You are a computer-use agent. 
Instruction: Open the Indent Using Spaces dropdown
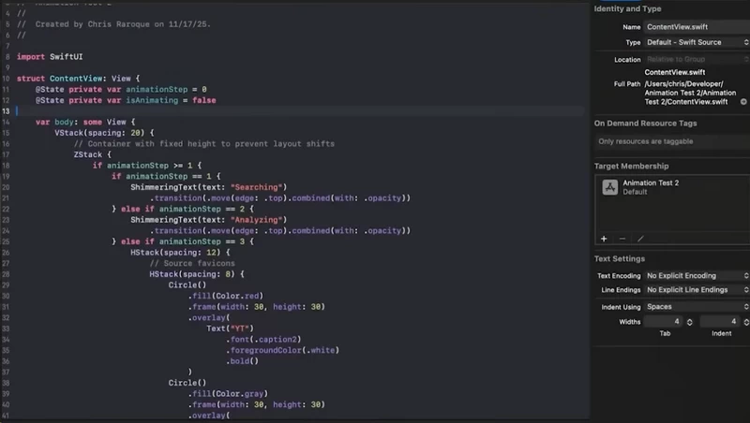coord(697,307)
